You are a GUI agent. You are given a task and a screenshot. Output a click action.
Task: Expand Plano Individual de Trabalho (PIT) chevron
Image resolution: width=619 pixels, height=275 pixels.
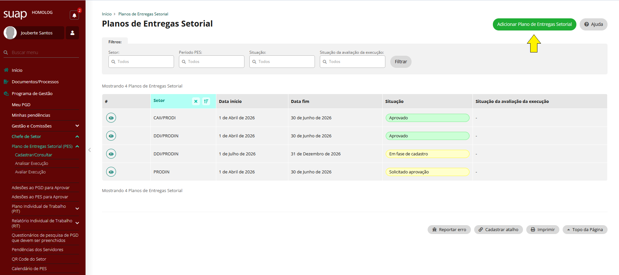click(x=77, y=208)
